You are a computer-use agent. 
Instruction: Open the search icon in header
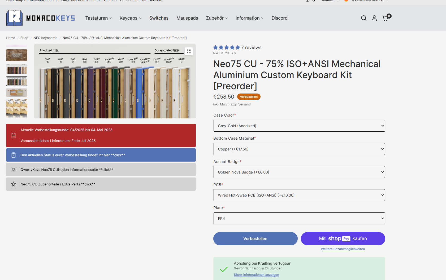tap(364, 18)
